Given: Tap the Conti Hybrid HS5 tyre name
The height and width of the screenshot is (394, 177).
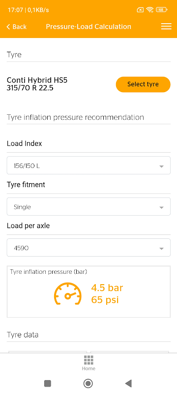Looking at the screenshot, I should (x=37, y=80).
